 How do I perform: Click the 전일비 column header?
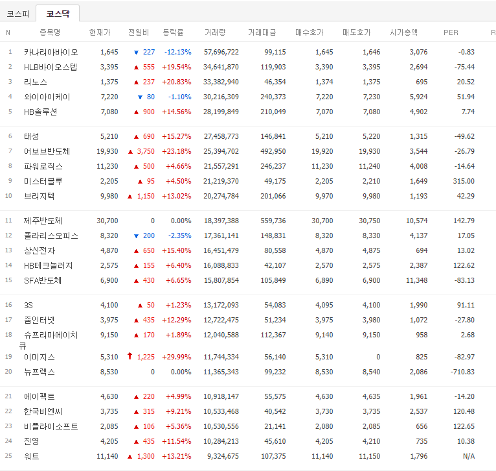pos(139,32)
